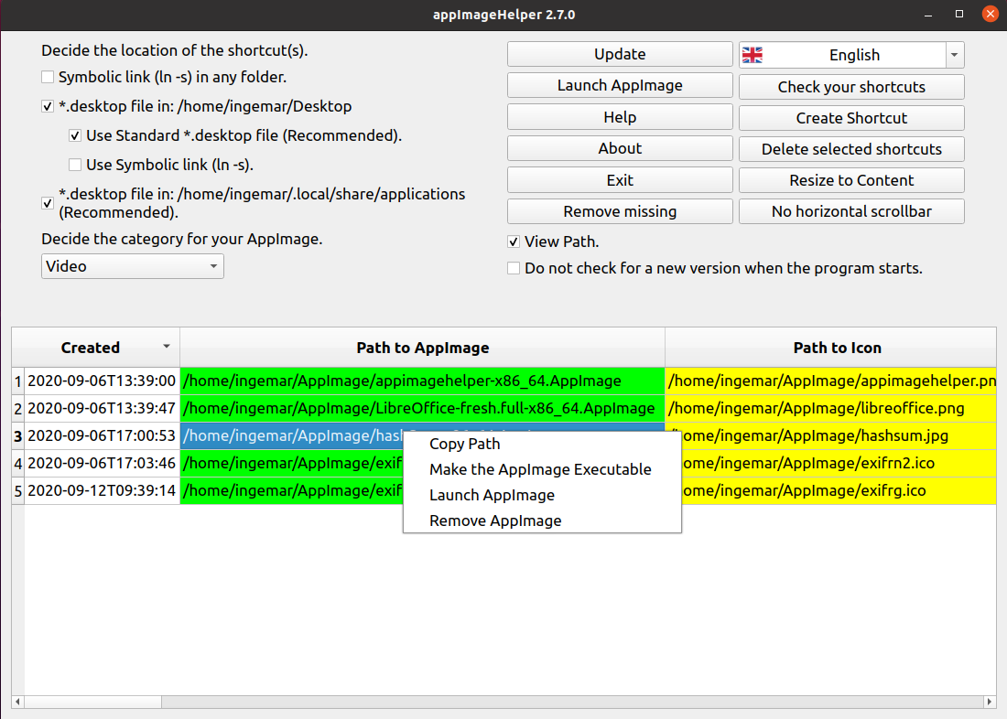The height and width of the screenshot is (719, 1007).
Task: Select Make the AppImage Executable
Action: (542, 470)
